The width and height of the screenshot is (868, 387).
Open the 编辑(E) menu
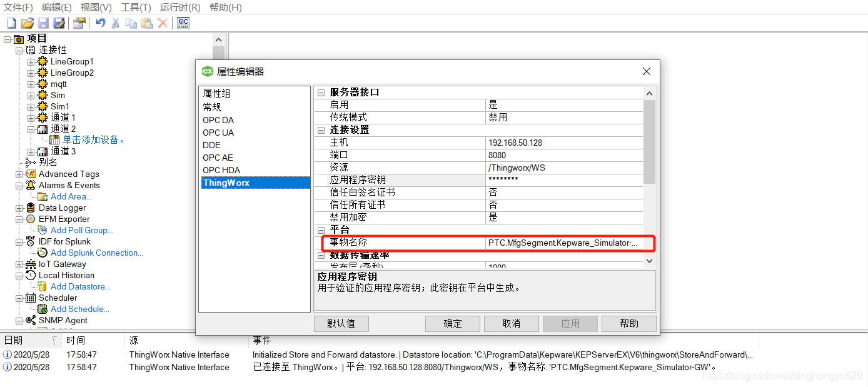(x=57, y=8)
